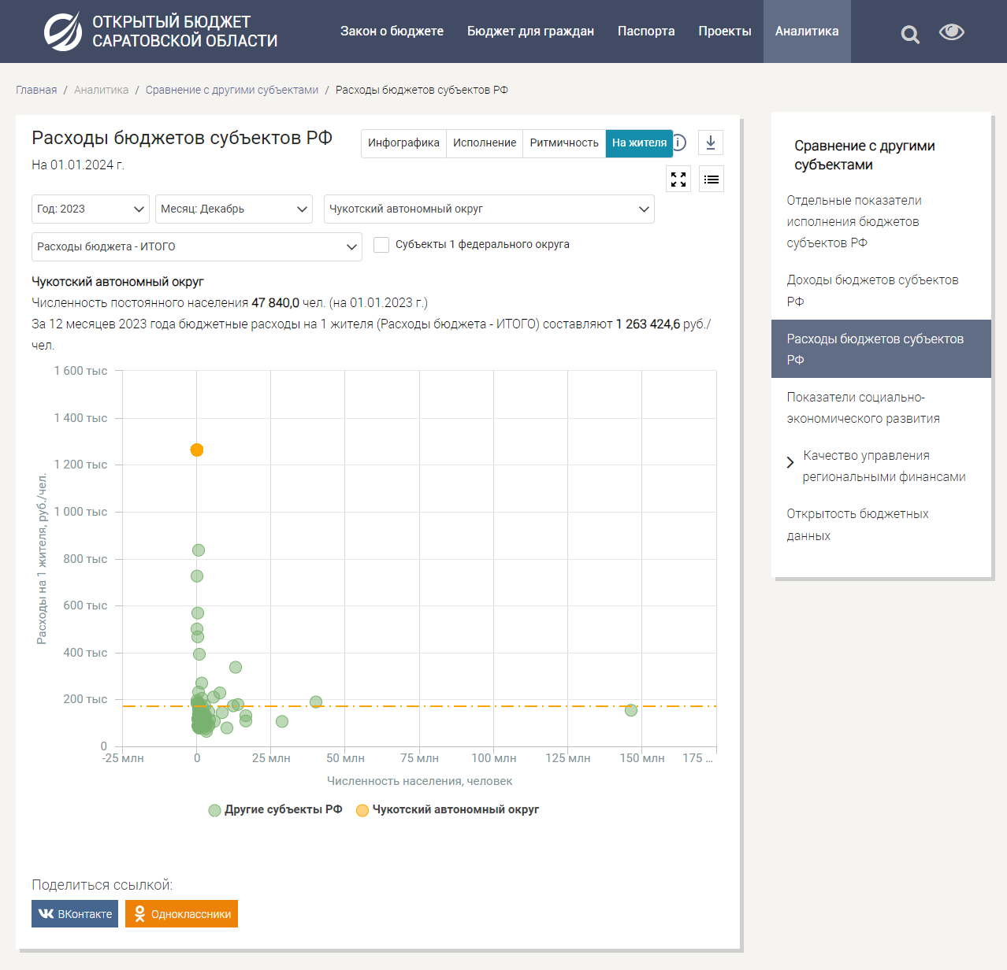Image resolution: width=1007 pixels, height=970 pixels.
Task: Open the Год: 2023 dropdown
Action: (x=91, y=209)
